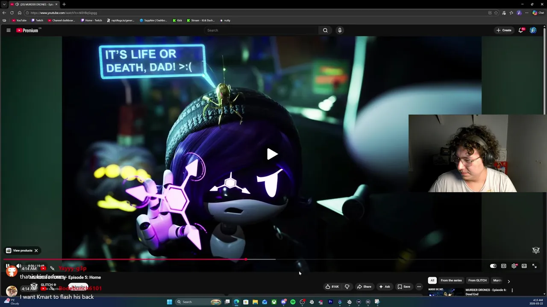Open Chat in the browser toolbar
This screenshot has height=307, width=547.
538,13
